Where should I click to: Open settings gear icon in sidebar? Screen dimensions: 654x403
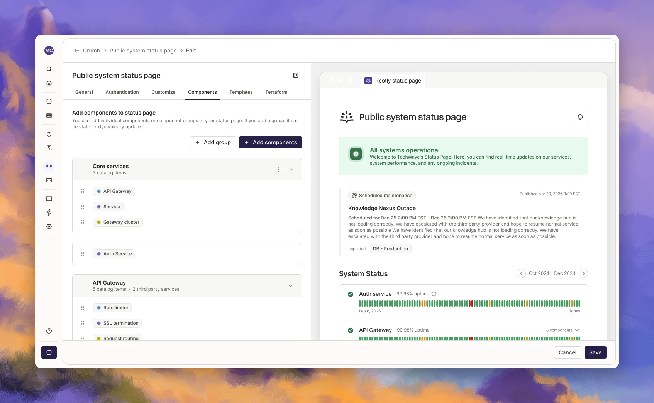[x=49, y=226]
